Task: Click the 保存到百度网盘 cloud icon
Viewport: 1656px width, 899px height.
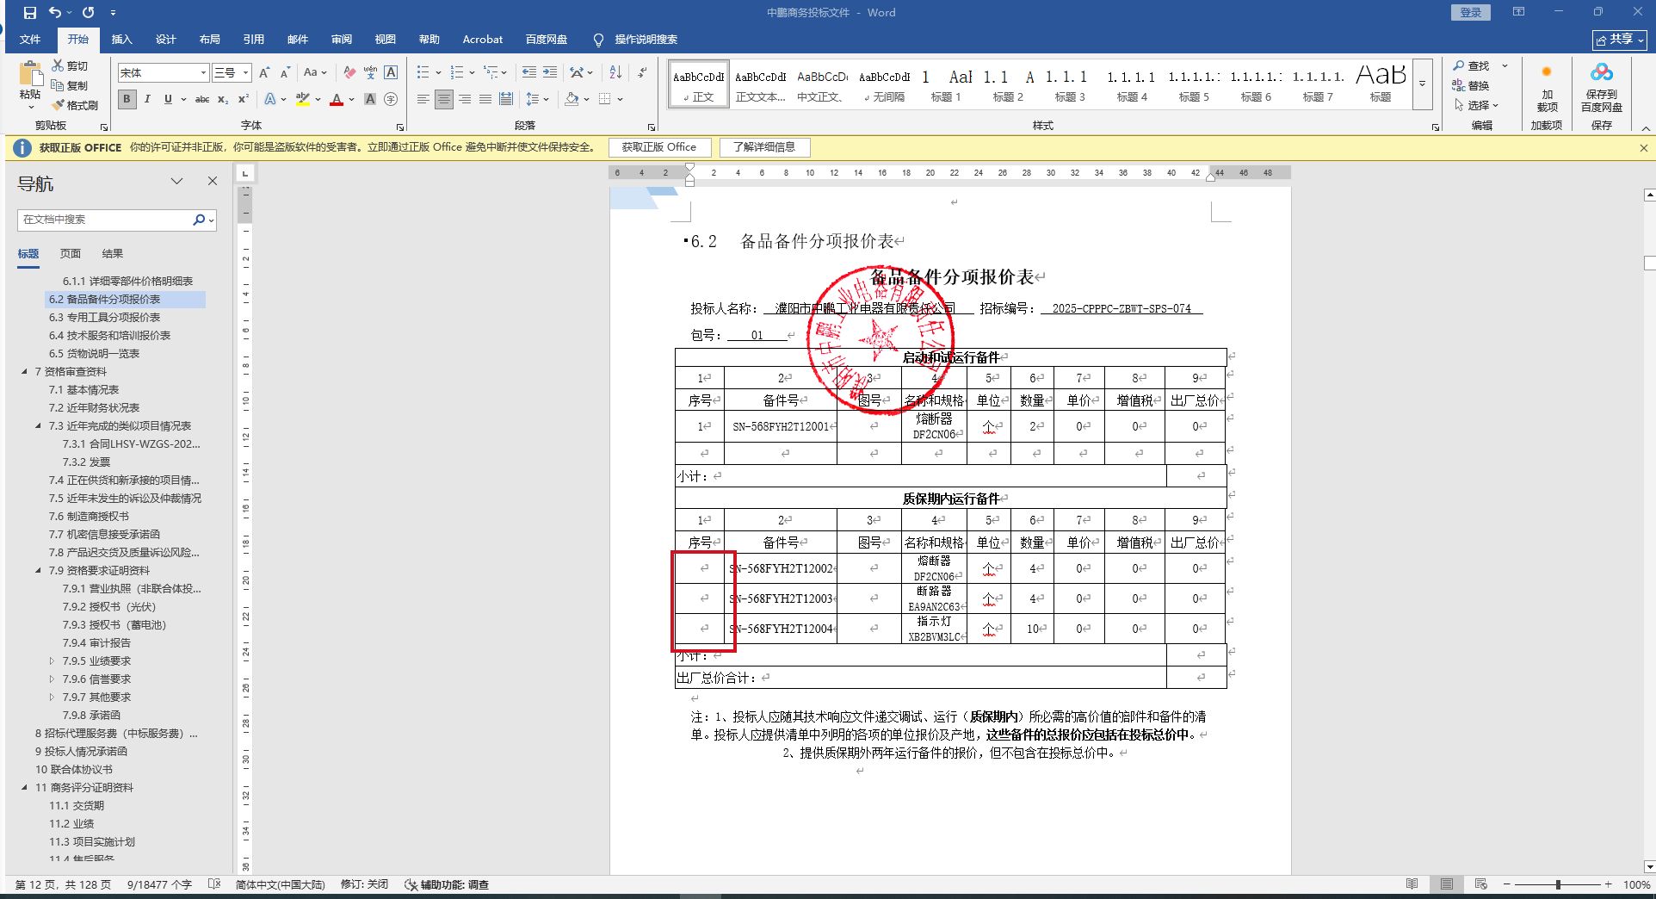Action: coord(1602,72)
